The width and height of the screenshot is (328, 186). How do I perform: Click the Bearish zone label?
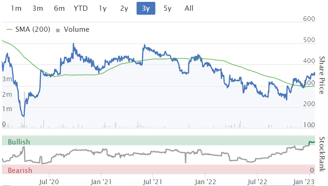pyautogui.click(x=20, y=171)
